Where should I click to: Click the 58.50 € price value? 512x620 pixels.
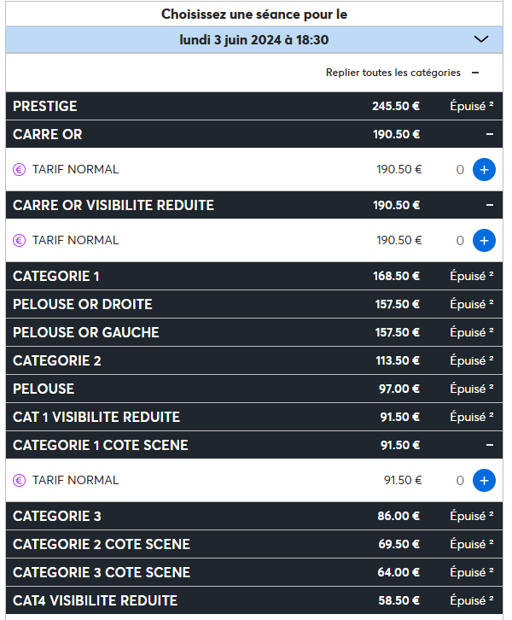tap(399, 600)
